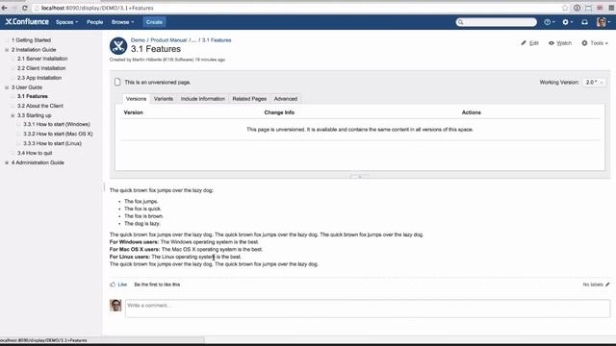Click the commenter avatar thumbnail
The image size is (616, 346).
point(115,306)
